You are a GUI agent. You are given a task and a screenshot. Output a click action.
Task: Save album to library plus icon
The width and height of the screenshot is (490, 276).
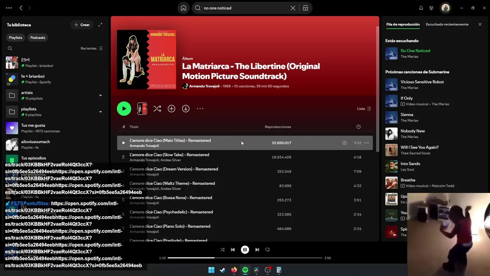click(x=171, y=108)
